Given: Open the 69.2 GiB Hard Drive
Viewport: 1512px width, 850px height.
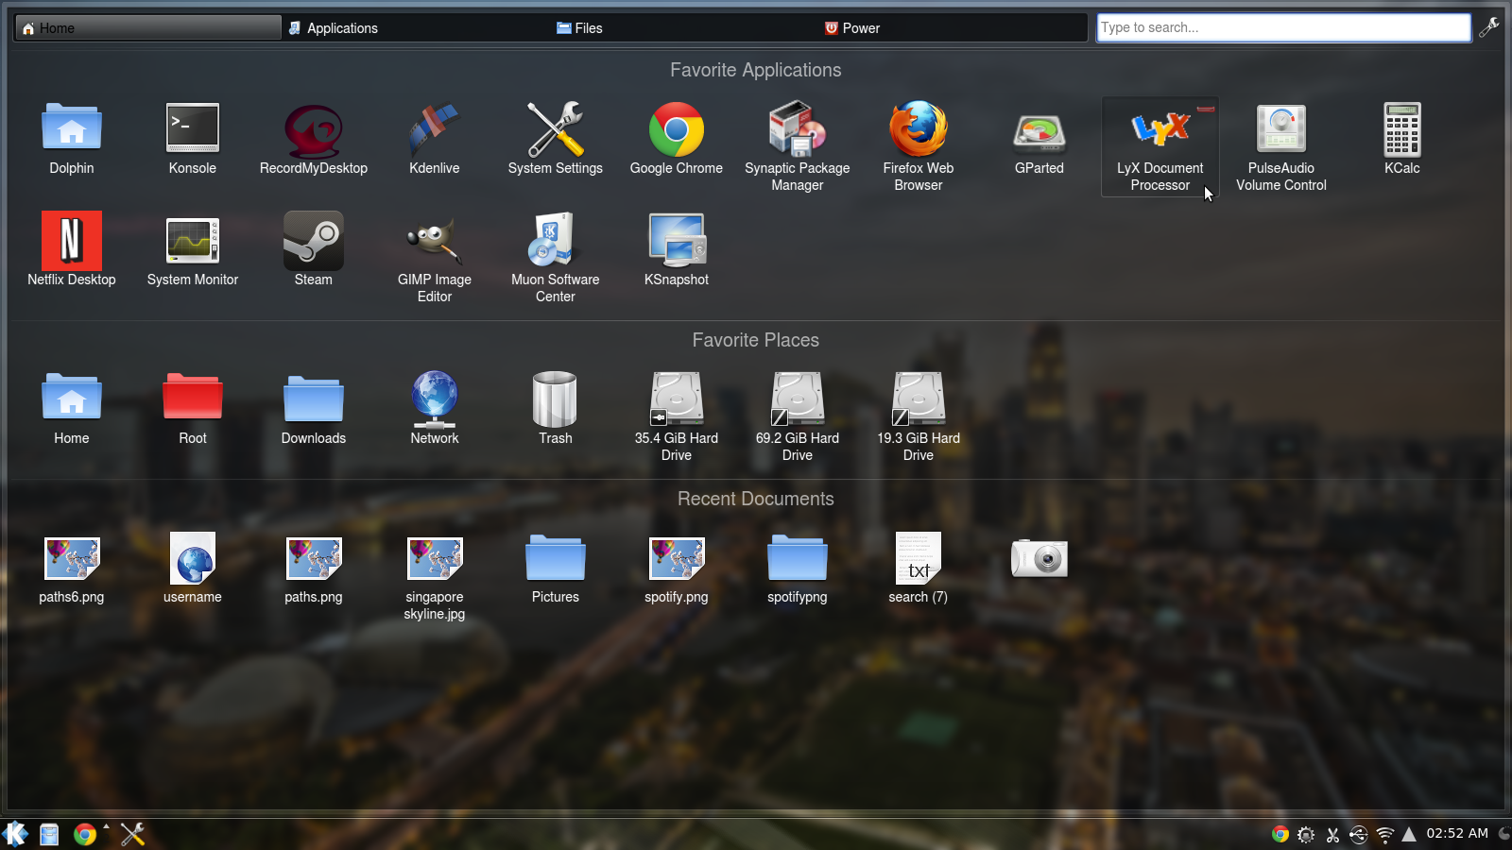Looking at the screenshot, I should (x=798, y=416).
